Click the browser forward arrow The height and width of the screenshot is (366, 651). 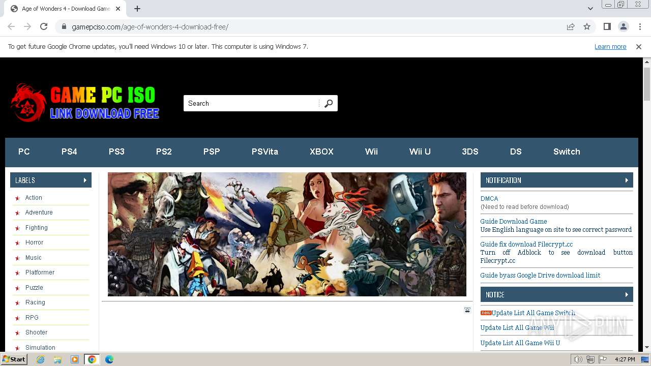[x=27, y=26]
